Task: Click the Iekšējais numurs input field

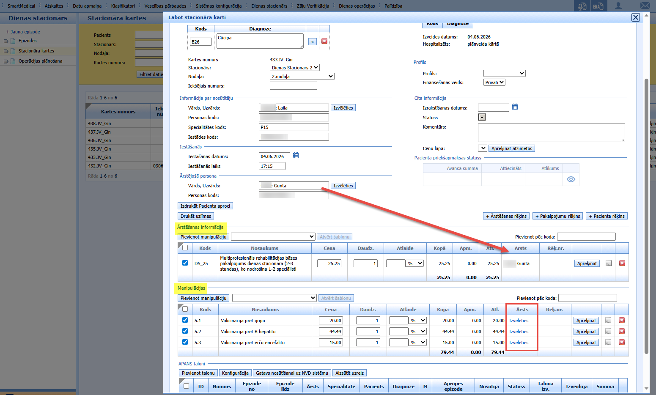Action: 294,86
